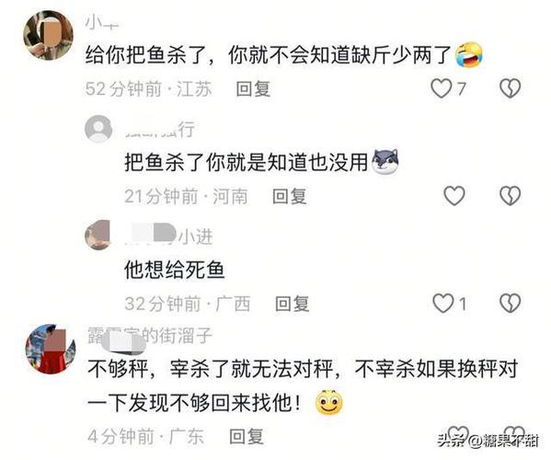Image resolution: width=551 pixels, height=460 pixels.
Task: Click 回复 under the Guangxi reply
Action: point(292,304)
